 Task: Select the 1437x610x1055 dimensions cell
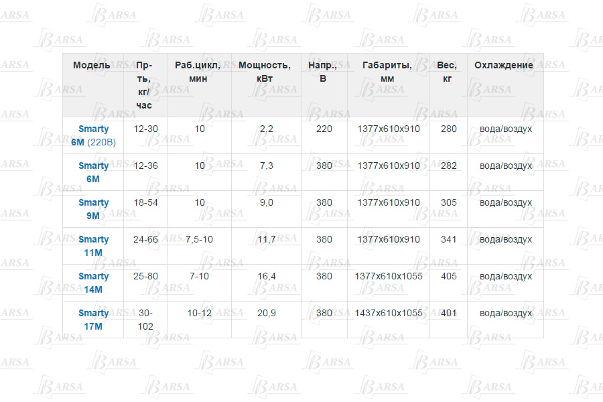(x=389, y=313)
